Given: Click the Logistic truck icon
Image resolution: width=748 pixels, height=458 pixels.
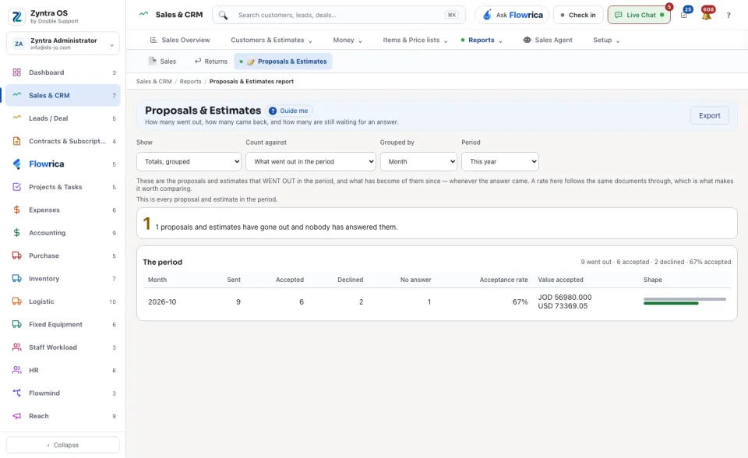Looking at the screenshot, I should pos(16,301).
